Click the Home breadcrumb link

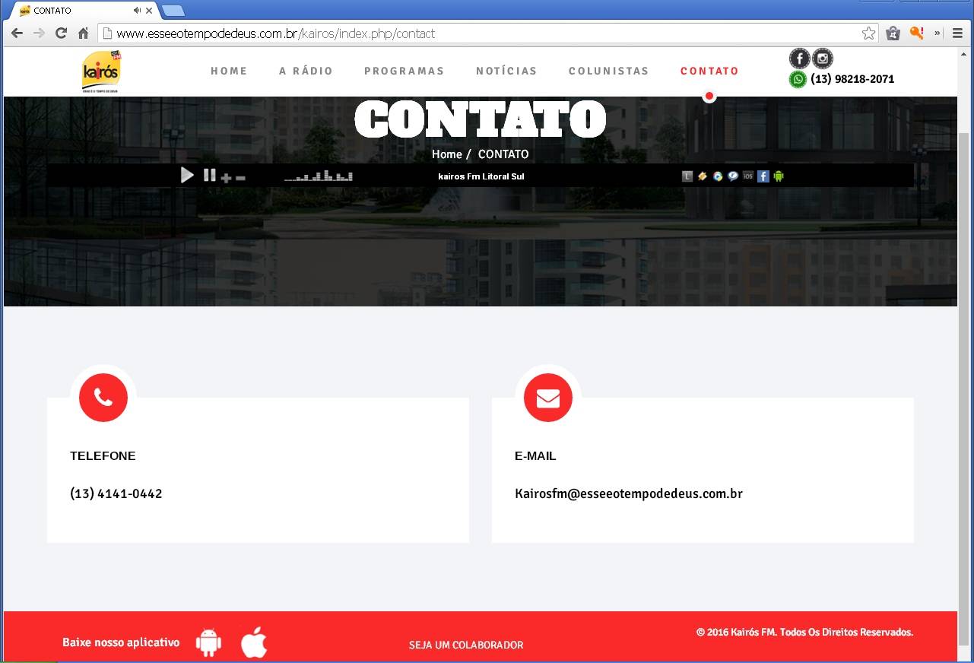447,154
